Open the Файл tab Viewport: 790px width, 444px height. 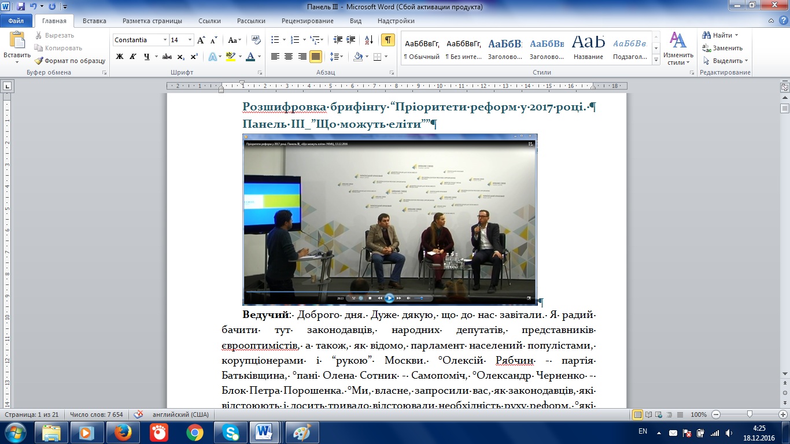pyautogui.click(x=16, y=21)
